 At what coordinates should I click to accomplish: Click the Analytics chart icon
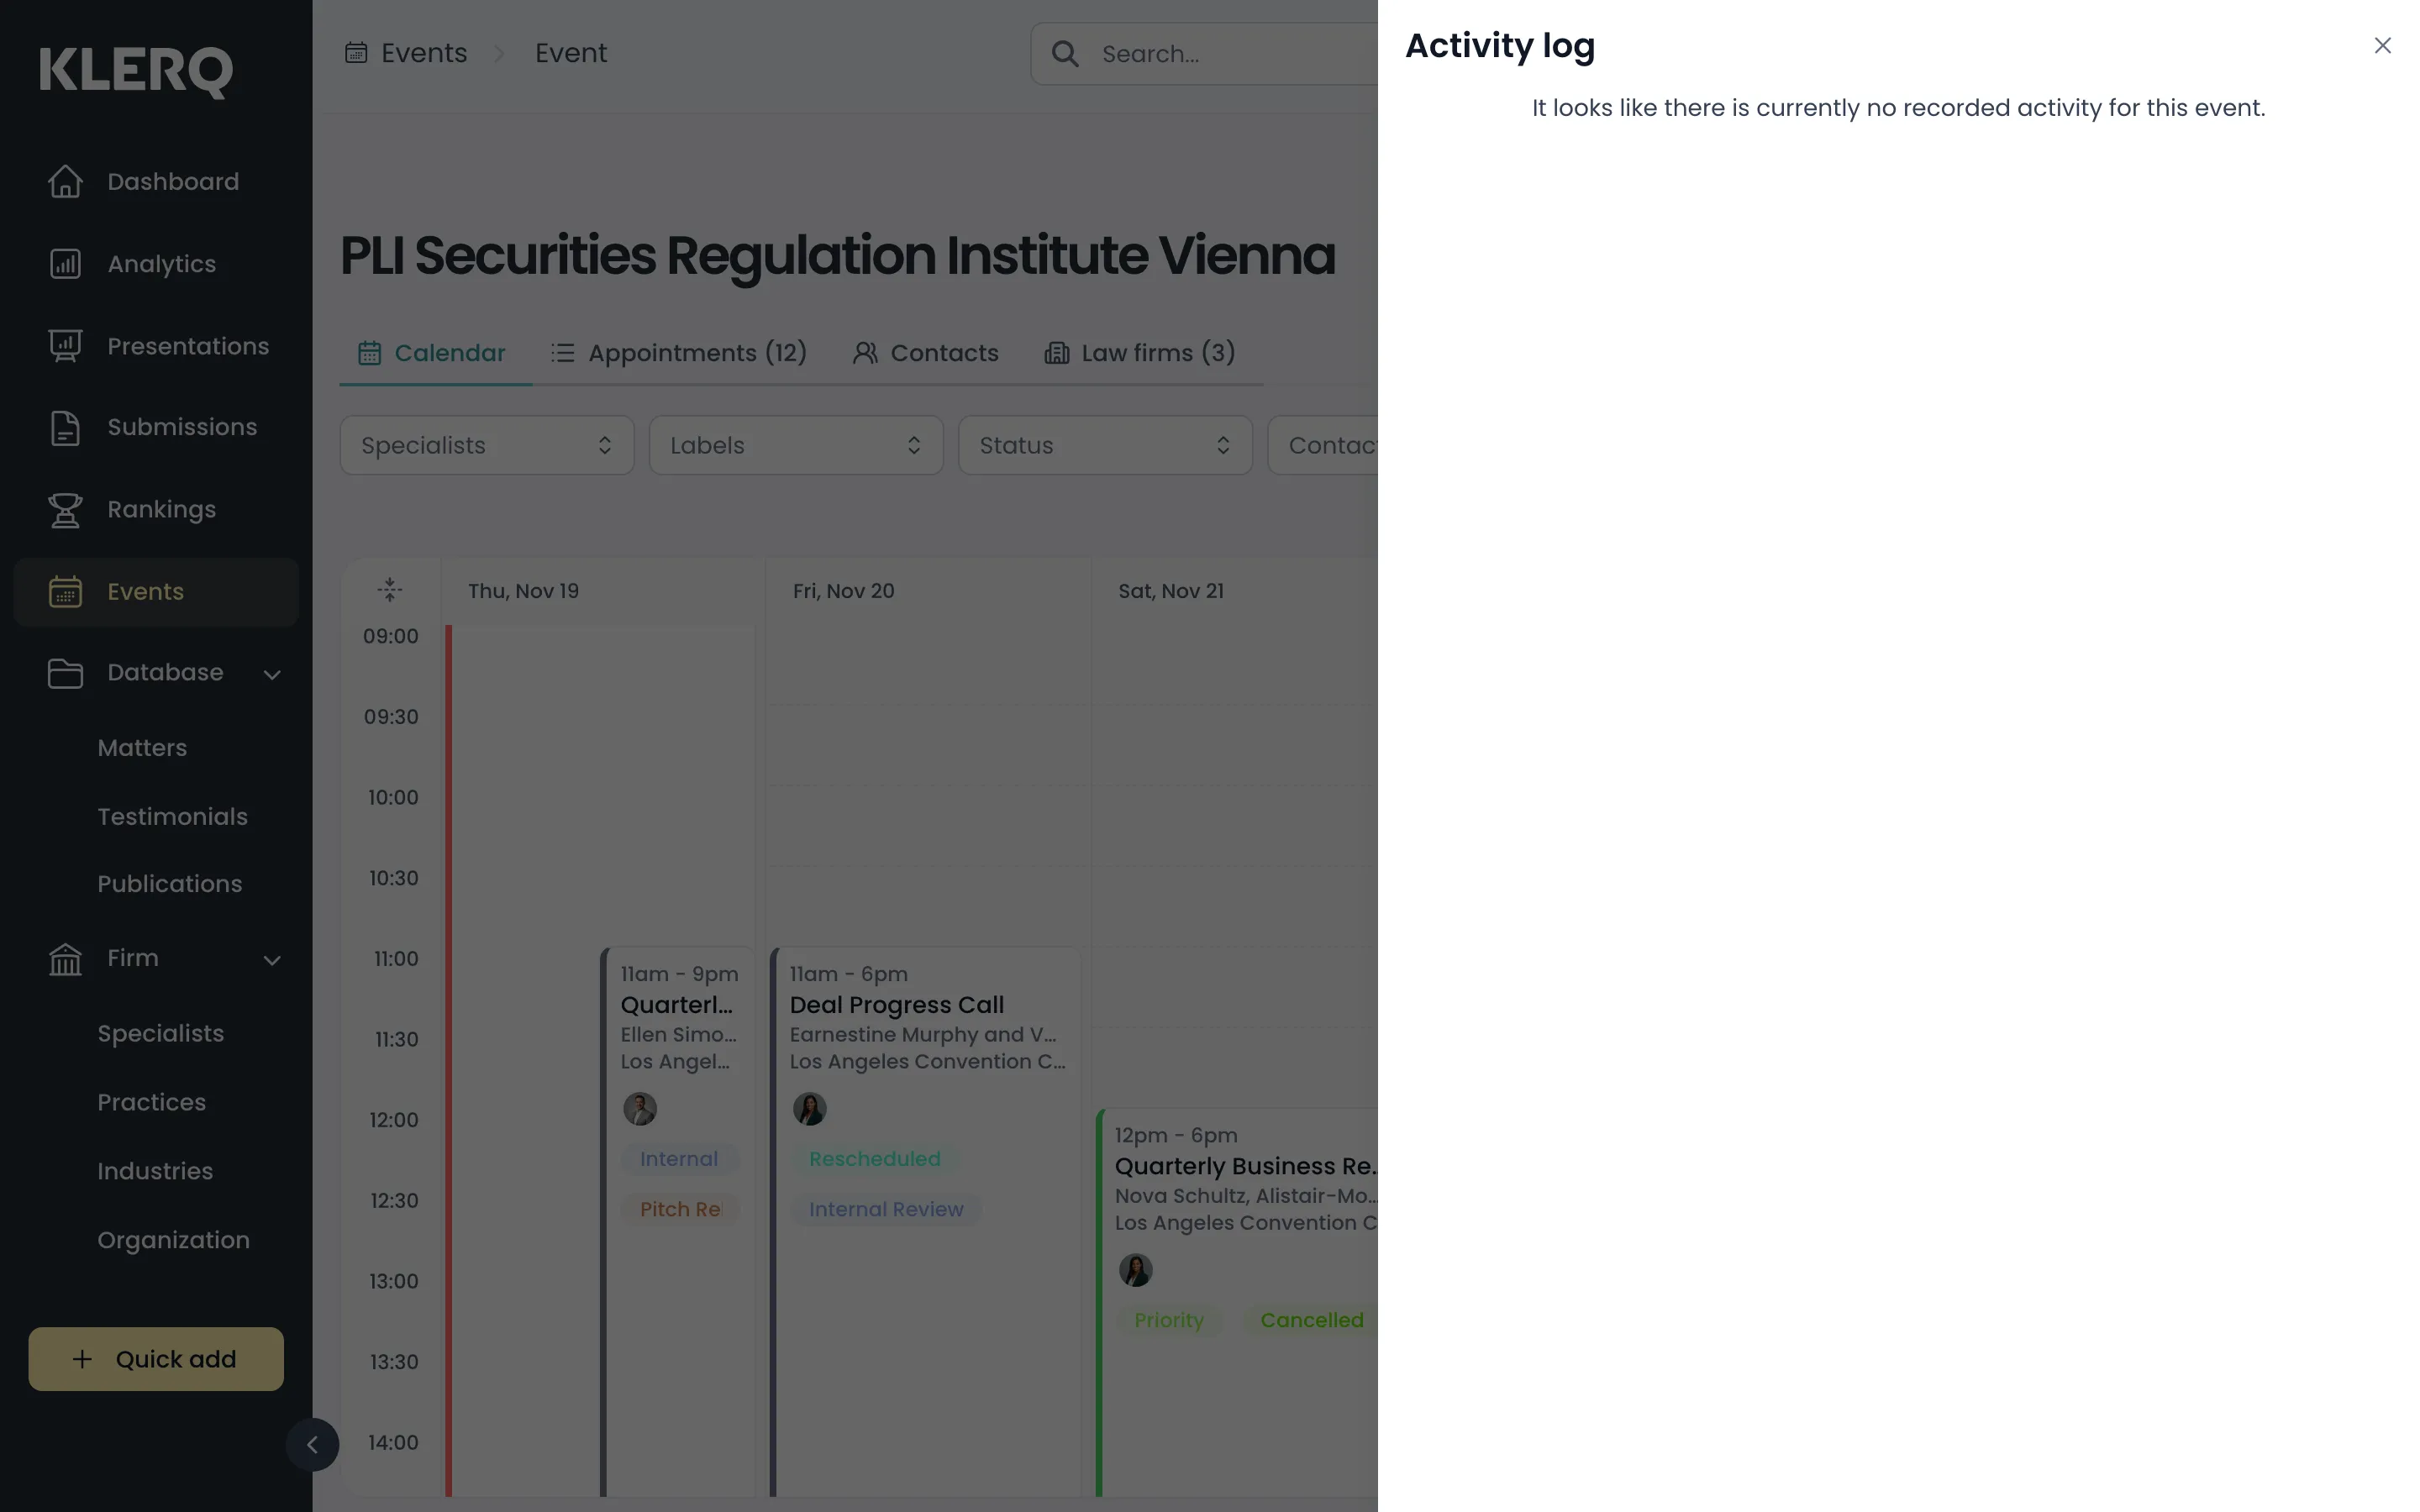click(x=65, y=264)
